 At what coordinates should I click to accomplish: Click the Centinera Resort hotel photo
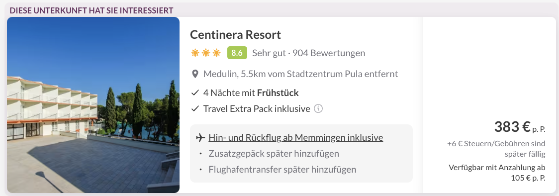93,105
